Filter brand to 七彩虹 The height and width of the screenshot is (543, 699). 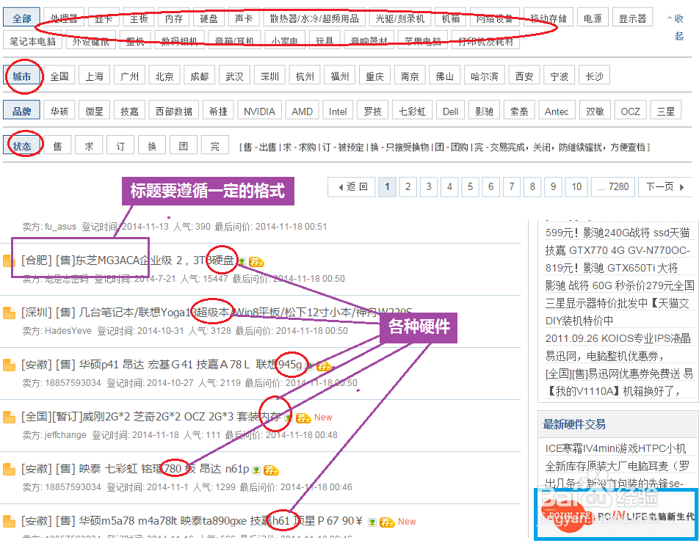tap(412, 112)
